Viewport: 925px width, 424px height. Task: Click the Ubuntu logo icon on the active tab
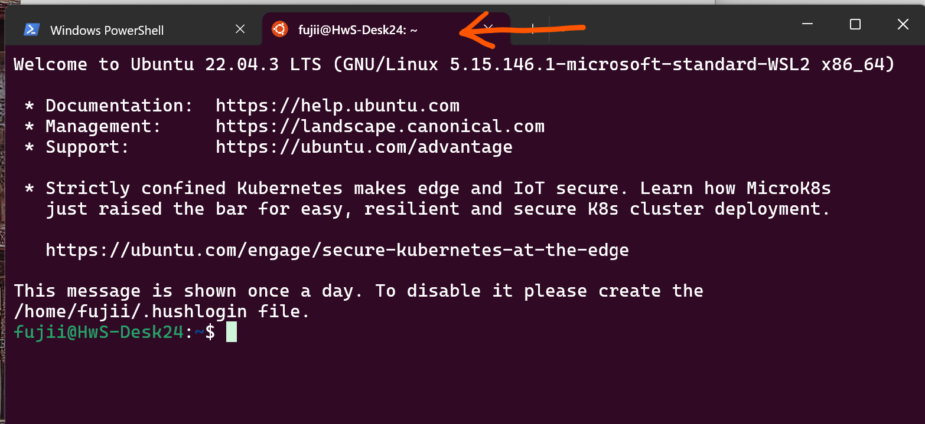pyautogui.click(x=279, y=29)
